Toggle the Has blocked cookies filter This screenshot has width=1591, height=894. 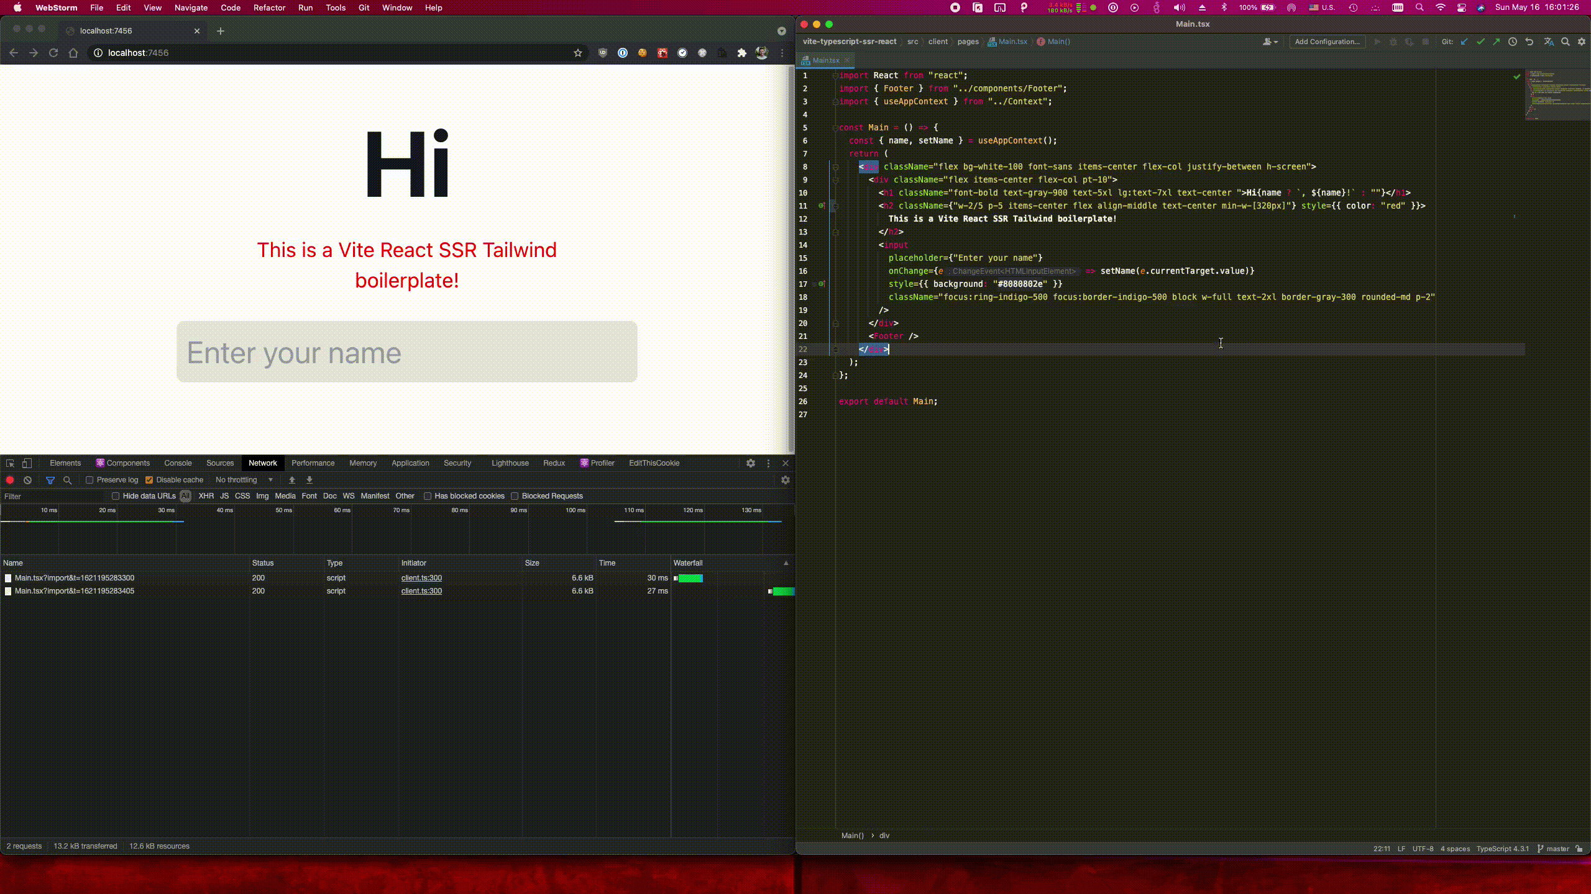coord(427,495)
